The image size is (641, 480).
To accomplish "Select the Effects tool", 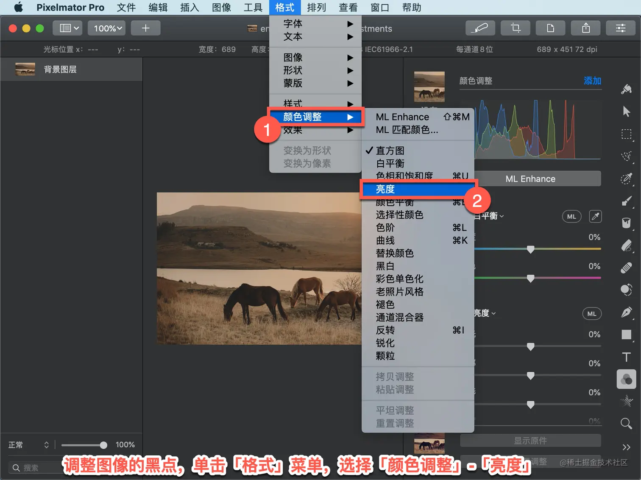I will (x=626, y=401).
